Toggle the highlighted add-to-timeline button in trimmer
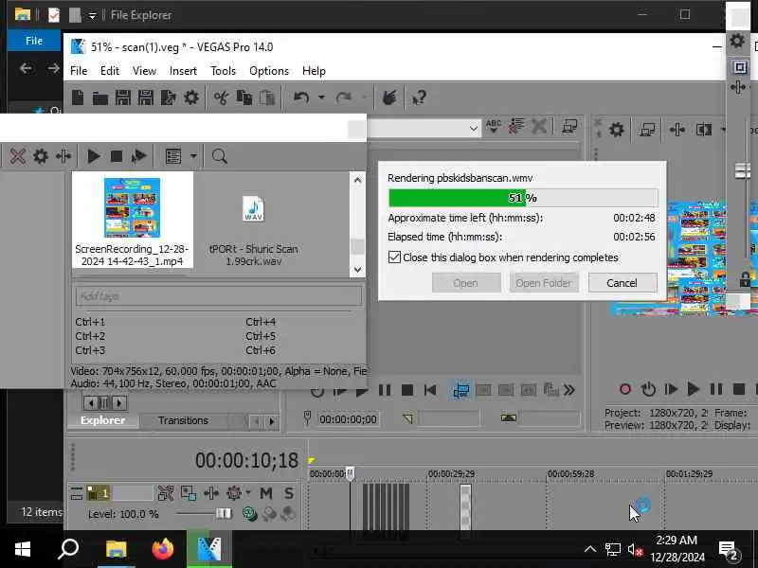 coord(460,390)
